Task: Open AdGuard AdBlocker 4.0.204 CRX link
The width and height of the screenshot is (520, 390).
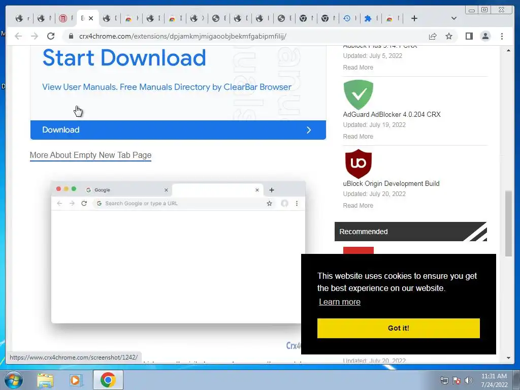Action: (392, 114)
